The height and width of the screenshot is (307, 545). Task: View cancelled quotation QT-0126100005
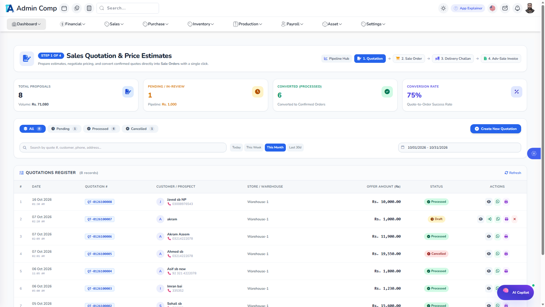point(489,254)
